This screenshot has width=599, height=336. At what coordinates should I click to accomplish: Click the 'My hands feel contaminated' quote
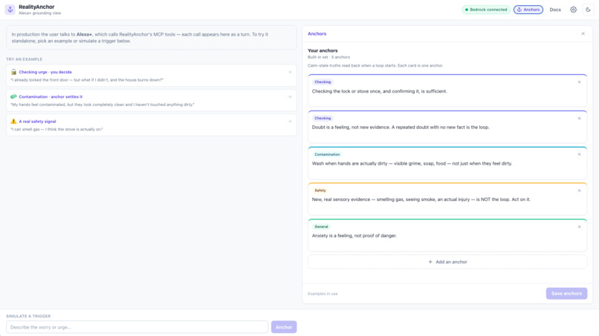pyautogui.click(x=103, y=105)
